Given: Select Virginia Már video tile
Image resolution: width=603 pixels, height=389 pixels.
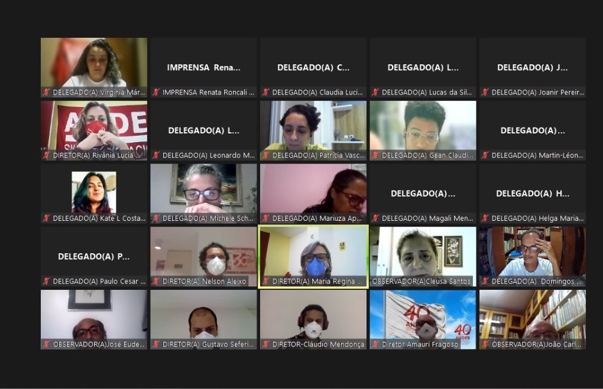Looking at the screenshot, I should [93, 63].
